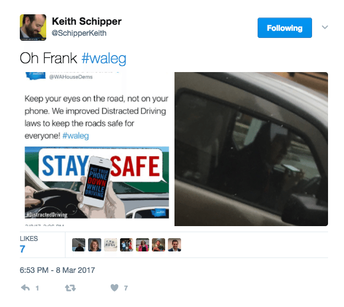Image resolution: width=344 pixels, height=307 pixels.
Task: View the sixth liker's avatar
Action: pyautogui.click(x=159, y=245)
